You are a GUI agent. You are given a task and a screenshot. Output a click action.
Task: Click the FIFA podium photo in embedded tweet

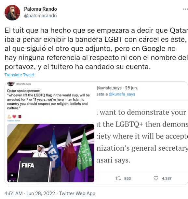click(51, 153)
